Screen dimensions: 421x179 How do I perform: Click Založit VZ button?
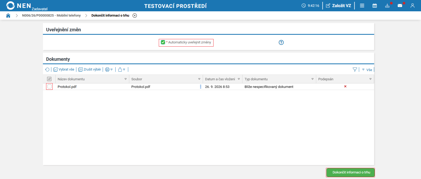[x=339, y=6]
